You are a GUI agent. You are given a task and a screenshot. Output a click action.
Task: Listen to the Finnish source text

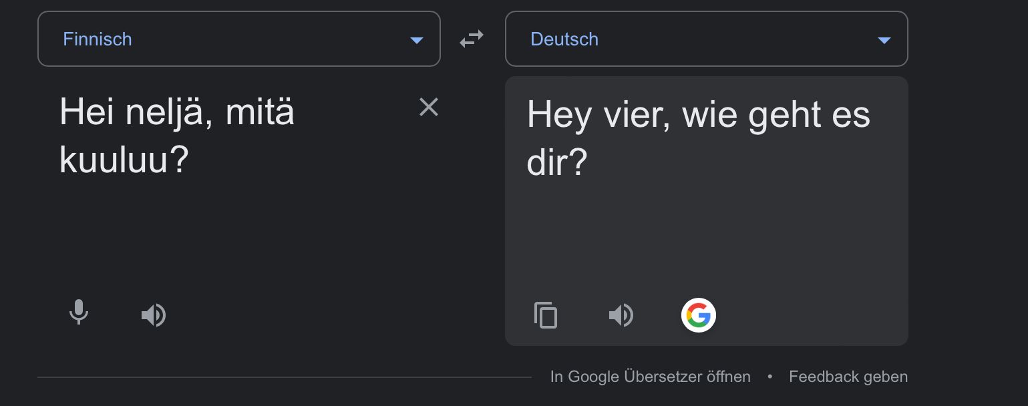pos(154,315)
